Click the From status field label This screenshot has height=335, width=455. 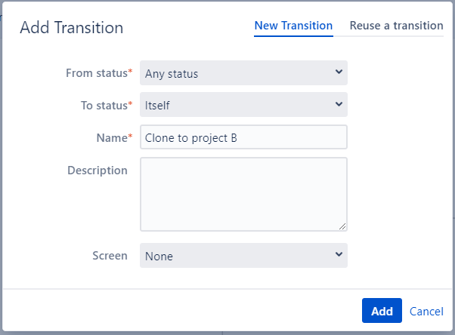coord(98,73)
